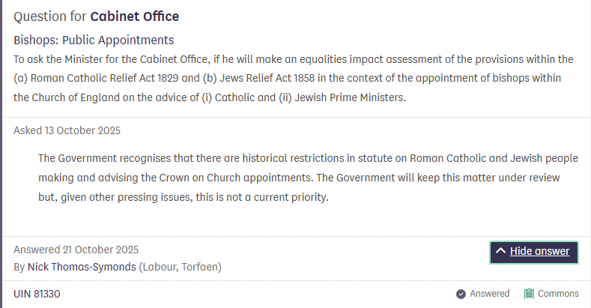Click the Answered status label text
591x308 pixels.
[489, 294]
